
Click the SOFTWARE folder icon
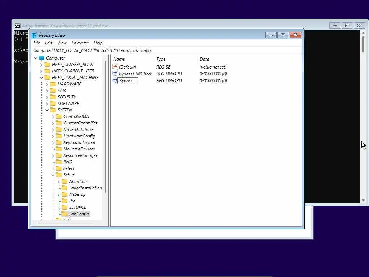tap(53, 104)
